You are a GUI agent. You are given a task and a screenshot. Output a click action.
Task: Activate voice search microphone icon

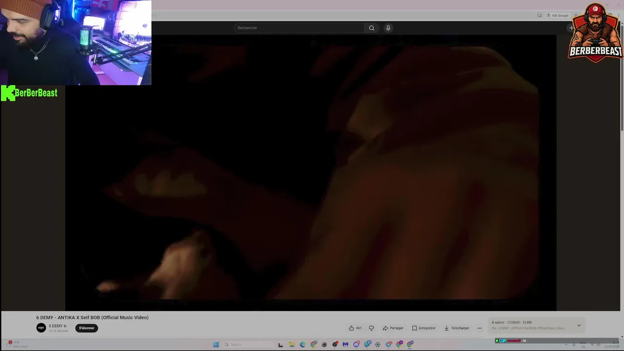point(388,28)
